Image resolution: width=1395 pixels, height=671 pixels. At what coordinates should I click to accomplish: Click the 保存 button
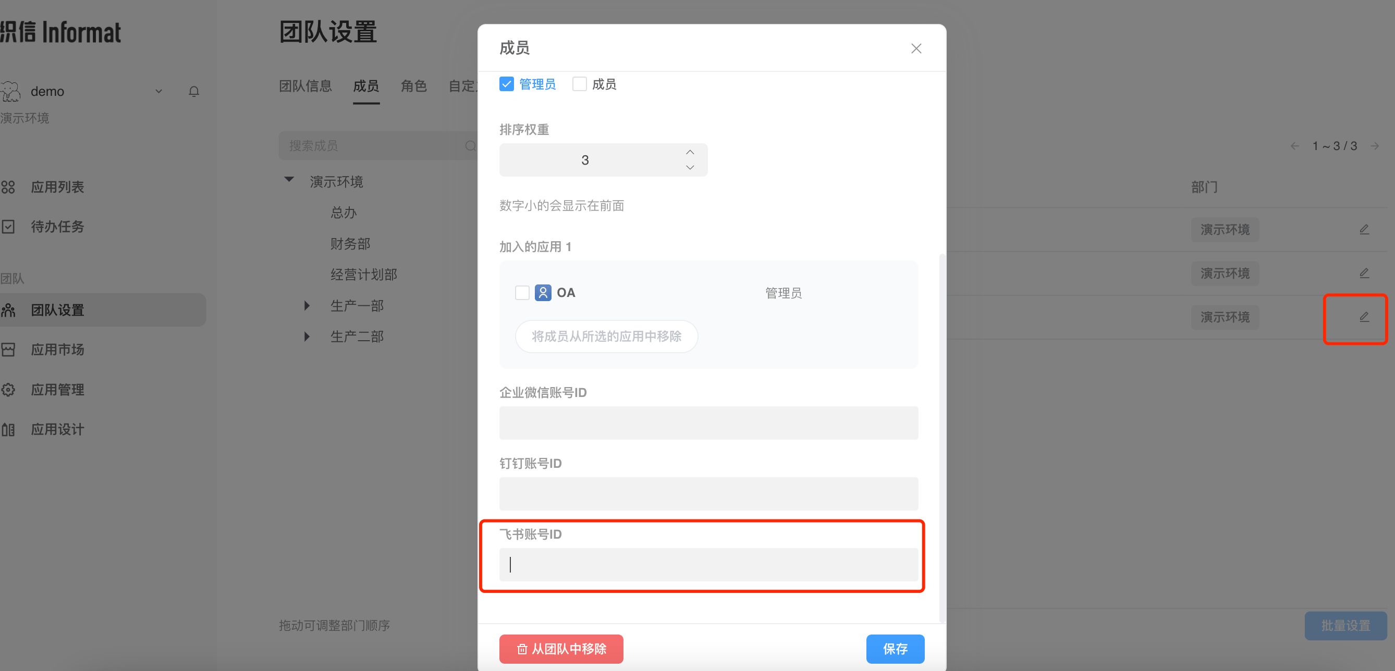click(895, 649)
